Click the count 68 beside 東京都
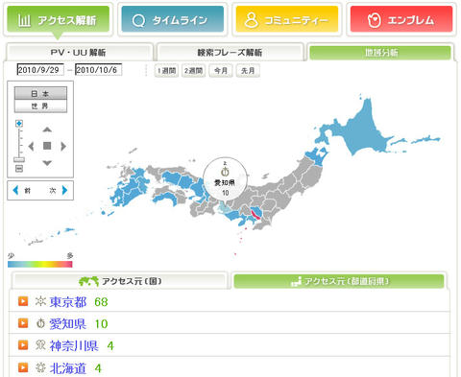The width and height of the screenshot is (461, 377). [x=101, y=302]
